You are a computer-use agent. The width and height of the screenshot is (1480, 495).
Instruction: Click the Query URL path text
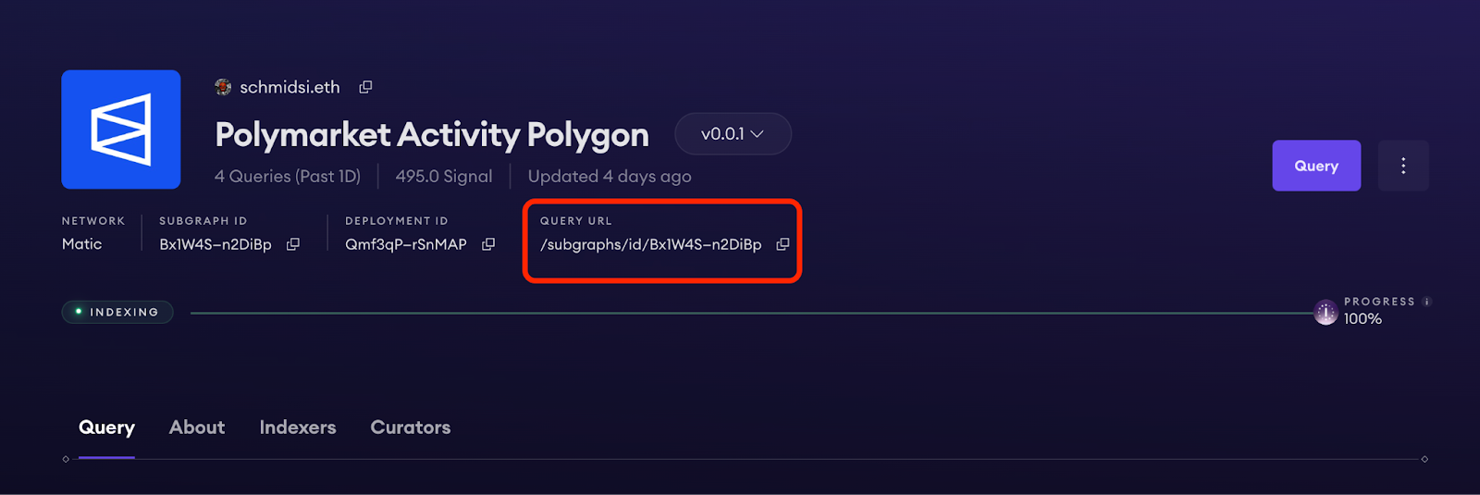tap(651, 244)
